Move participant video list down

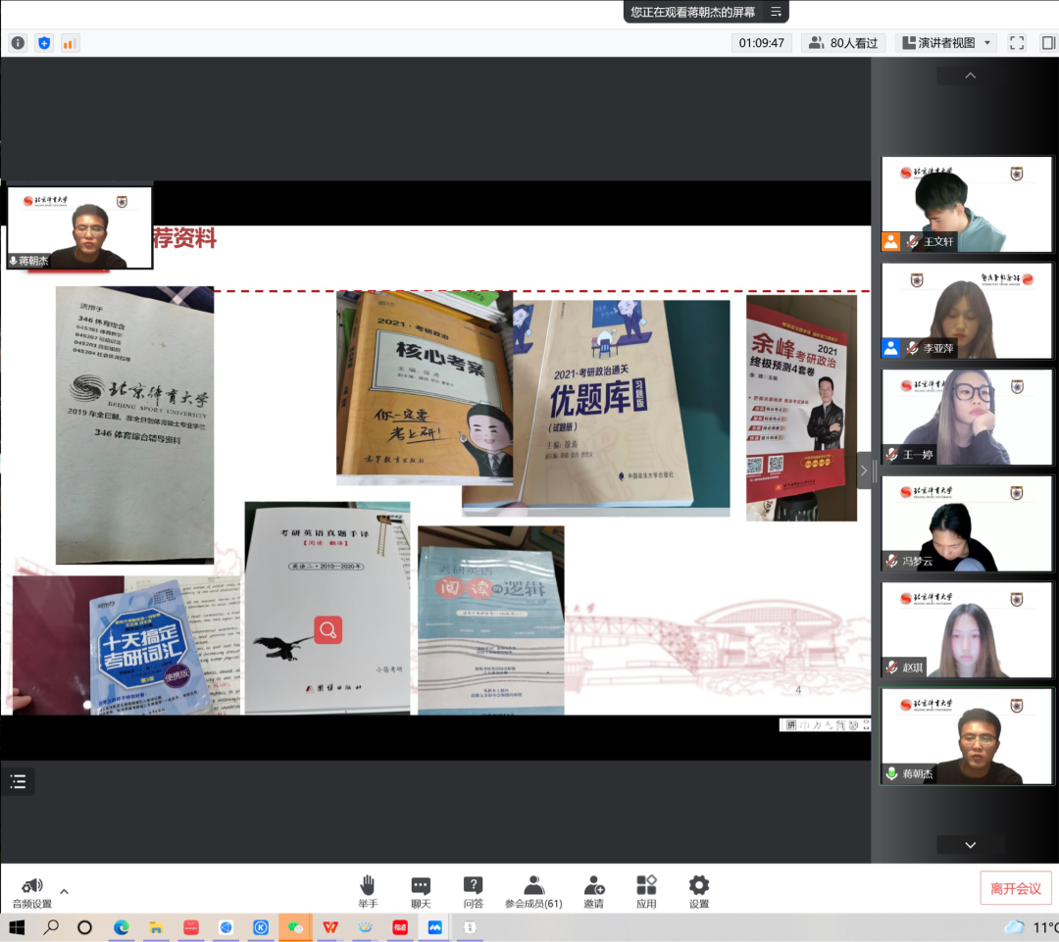[970, 845]
